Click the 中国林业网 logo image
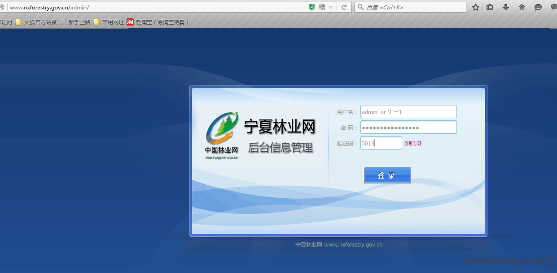This screenshot has height=273, width=557. pyautogui.click(x=222, y=136)
